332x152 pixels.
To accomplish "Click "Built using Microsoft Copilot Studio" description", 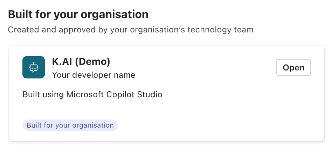I will tap(92, 94).
